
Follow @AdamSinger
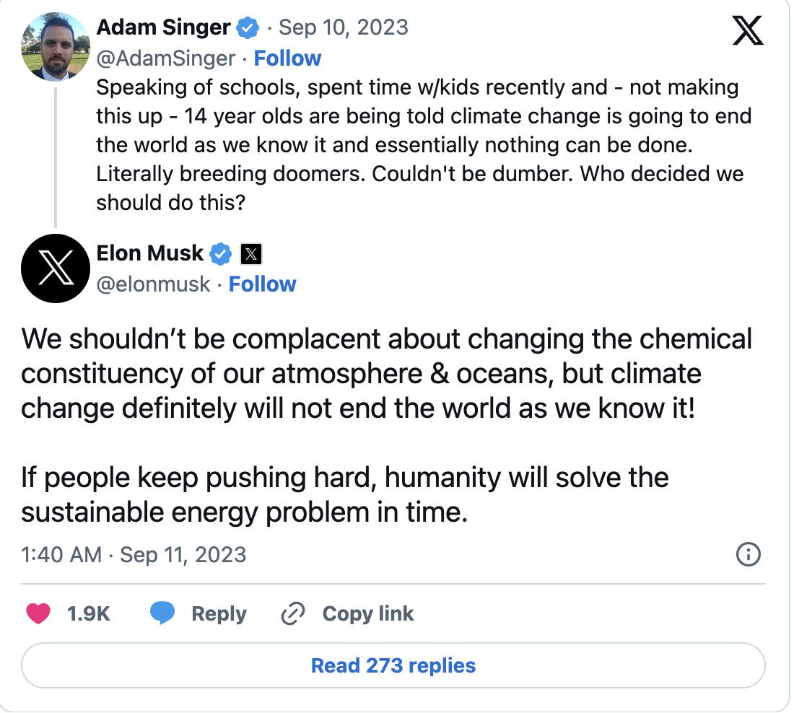(x=287, y=58)
